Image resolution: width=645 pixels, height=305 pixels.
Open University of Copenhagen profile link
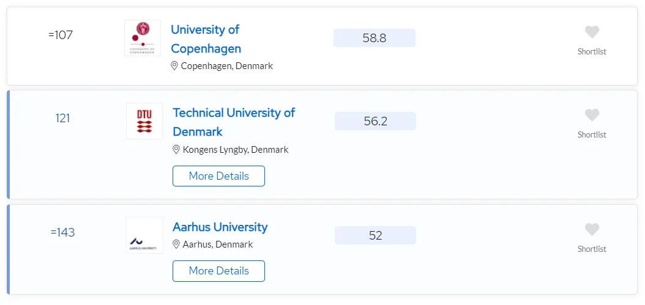coord(206,39)
